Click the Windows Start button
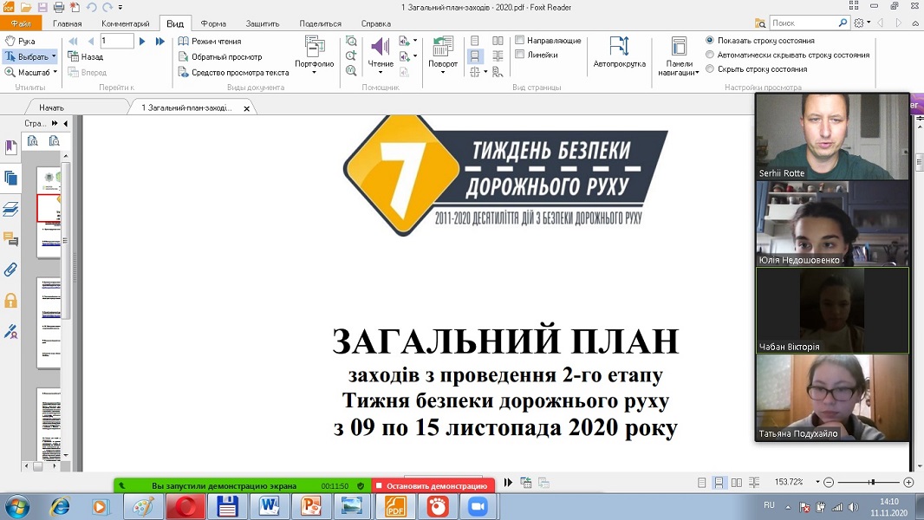Viewport: 924px width, 520px height. click(17, 506)
